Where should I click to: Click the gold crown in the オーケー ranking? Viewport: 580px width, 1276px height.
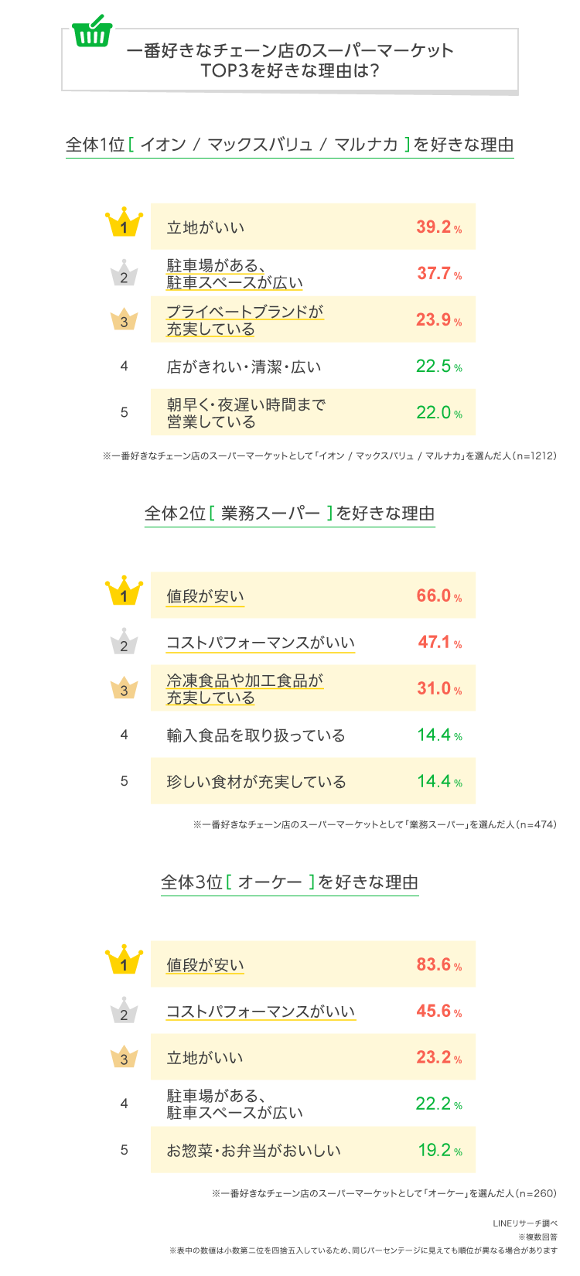(124, 960)
